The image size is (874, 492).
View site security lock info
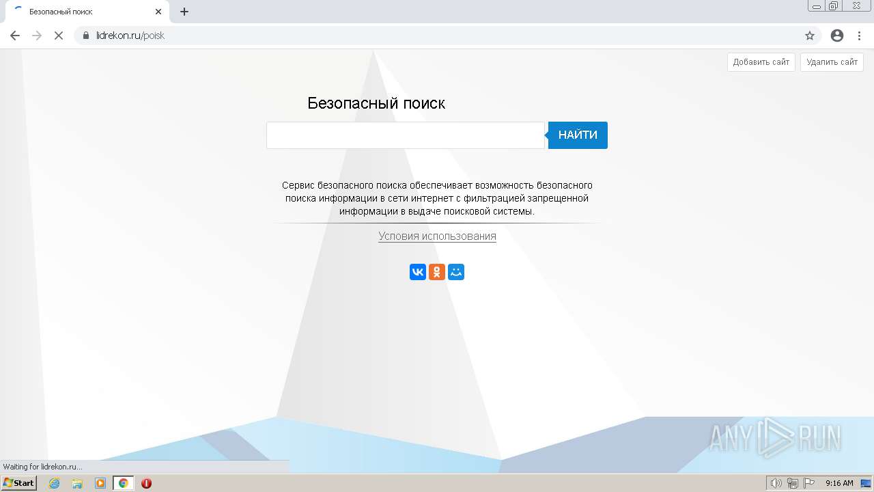click(86, 36)
